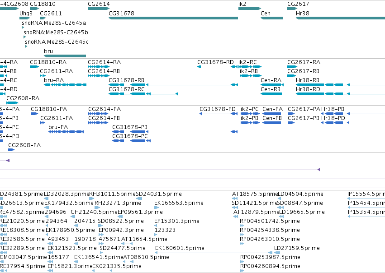Select snoRNA:Me28S-C2645c label
Image resolution: width=385 pixels, height=273 pixels.
click(57, 42)
